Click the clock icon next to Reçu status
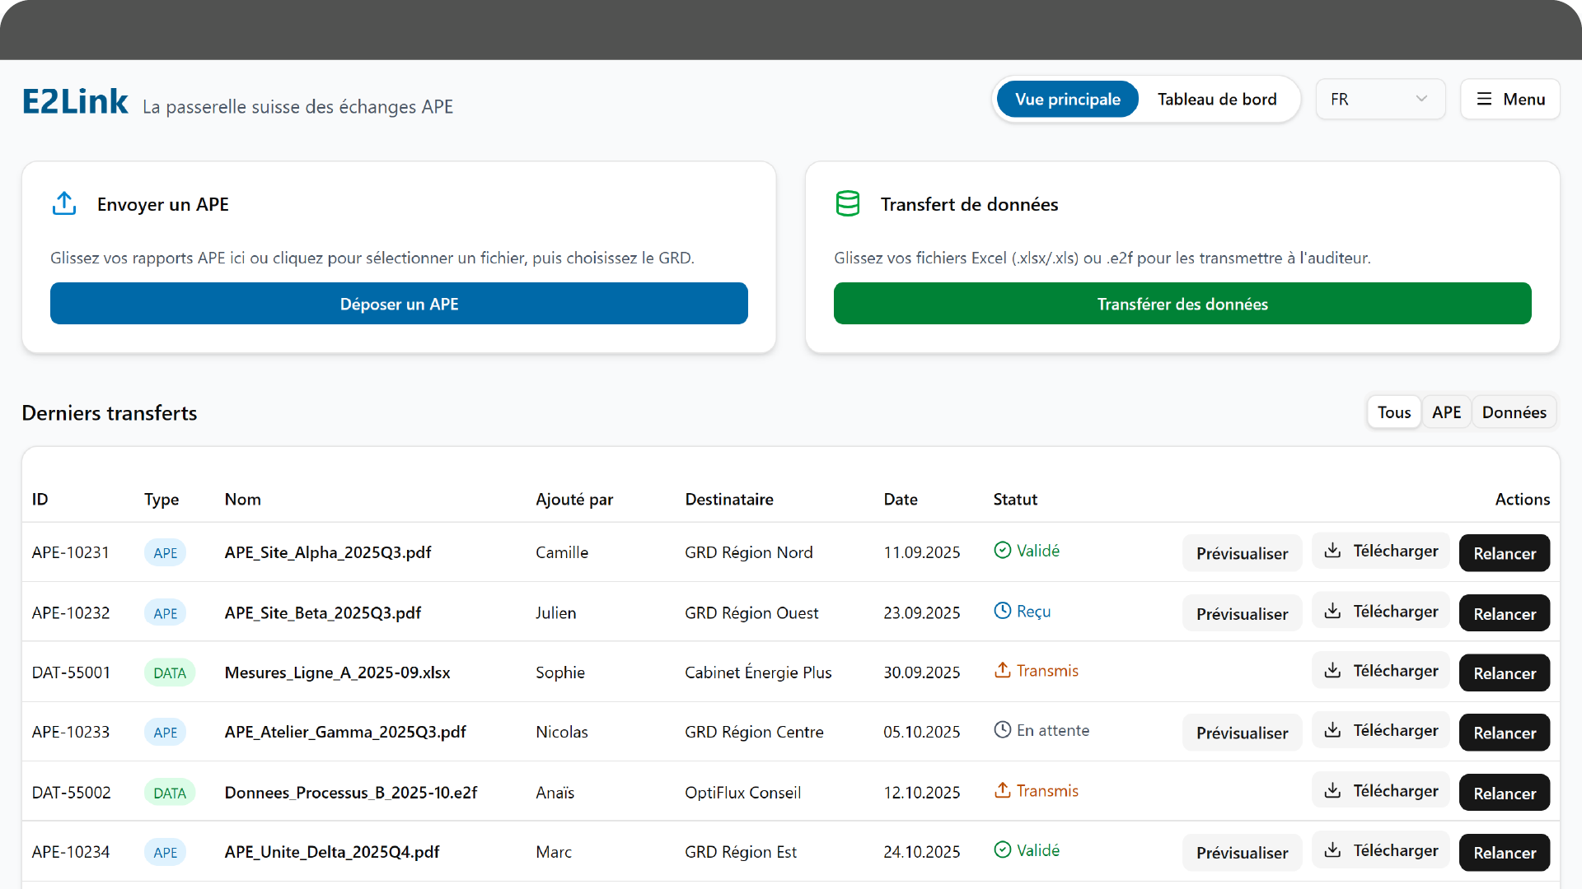This screenshot has width=1582, height=889. 1002,611
